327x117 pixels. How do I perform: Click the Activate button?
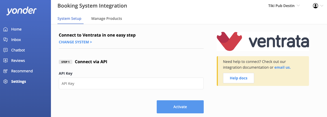click(180, 107)
